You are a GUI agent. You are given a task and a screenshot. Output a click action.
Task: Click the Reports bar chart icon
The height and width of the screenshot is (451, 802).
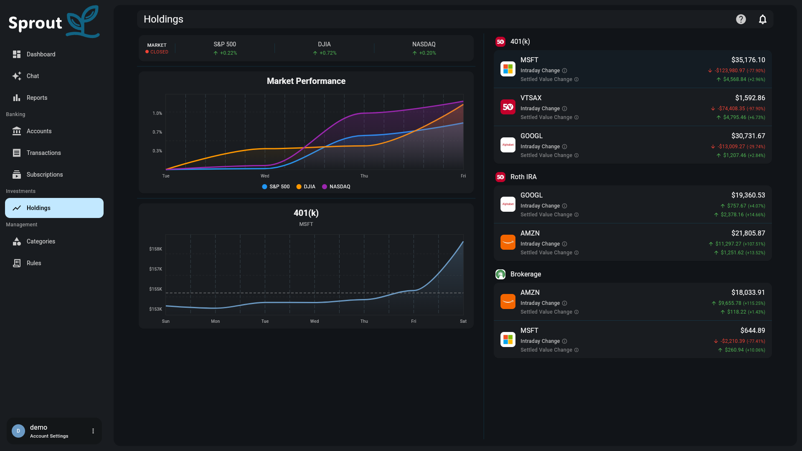click(x=17, y=98)
